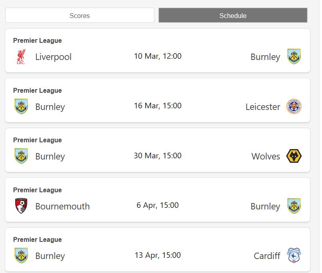Click the Bournemouth team name
The height and width of the screenshot is (273, 322).
click(x=62, y=206)
